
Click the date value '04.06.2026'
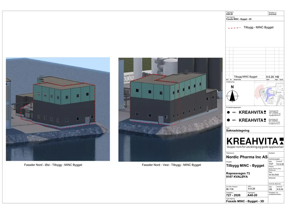(x=274, y=175)
